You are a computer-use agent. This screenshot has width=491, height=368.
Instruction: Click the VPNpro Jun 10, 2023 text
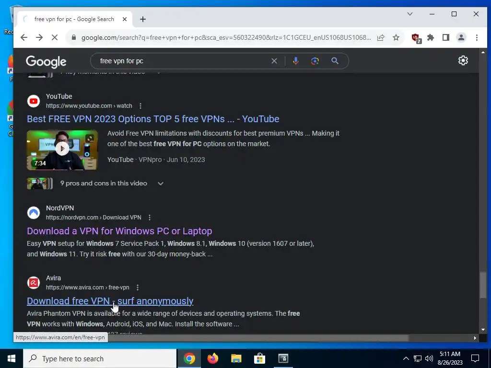click(172, 160)
